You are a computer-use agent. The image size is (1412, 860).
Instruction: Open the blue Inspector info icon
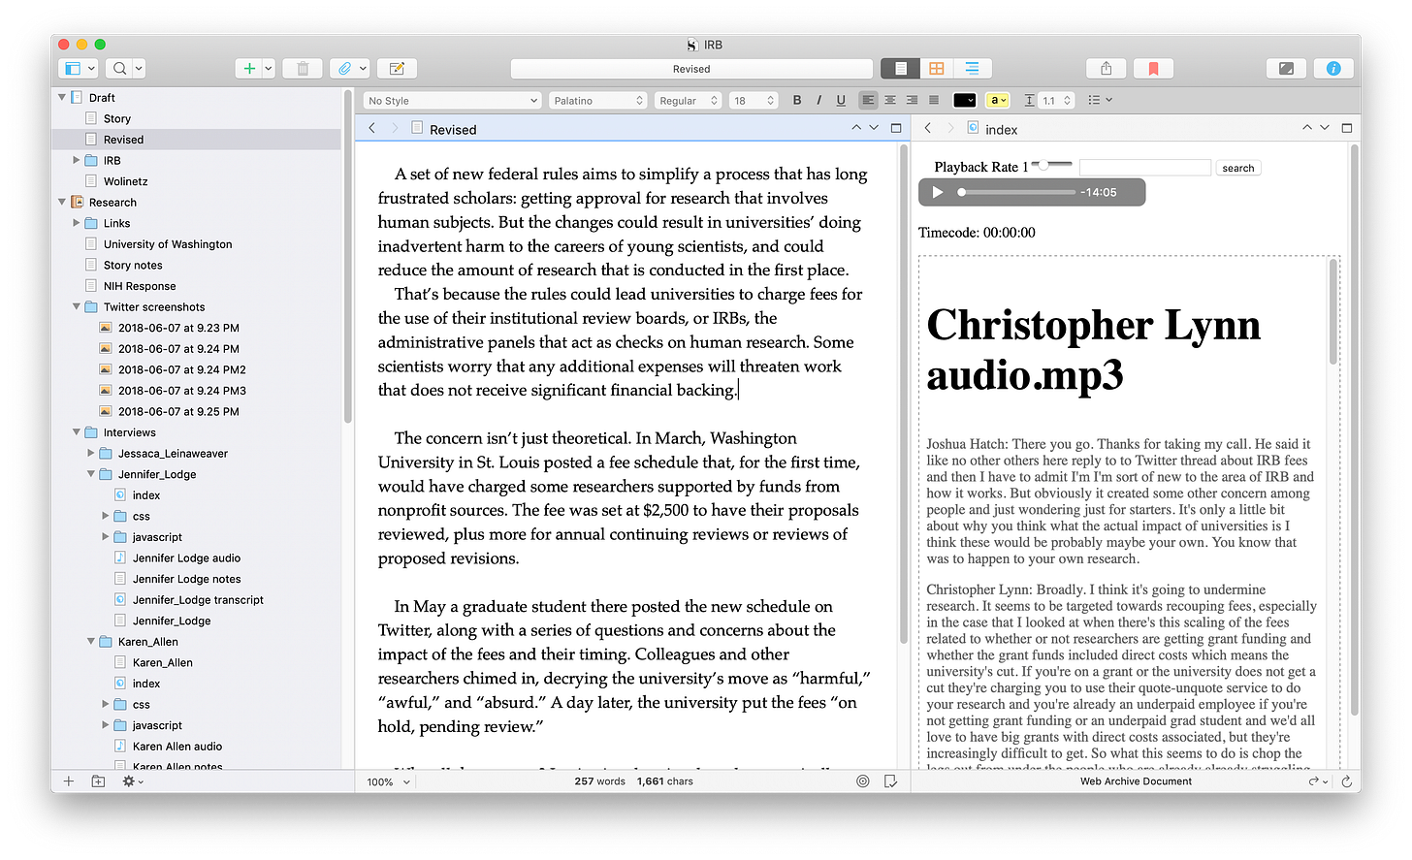pos(1333,69)
